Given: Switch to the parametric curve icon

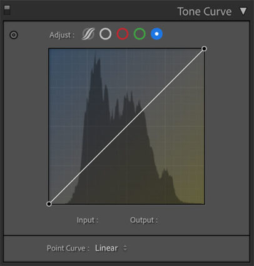Looking at the screenshot, I should [88, 34].
